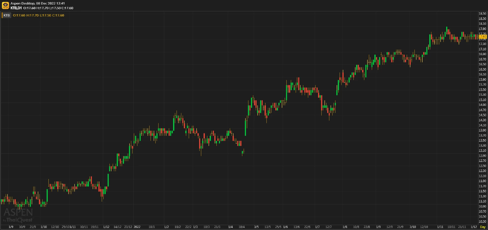
Task: Click the Aspen logo icon
Action: pos(6,5)
